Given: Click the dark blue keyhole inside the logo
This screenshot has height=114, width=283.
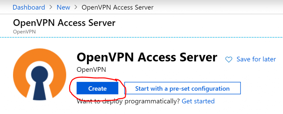Looking at the screenshot, I should tap(40, 83).
